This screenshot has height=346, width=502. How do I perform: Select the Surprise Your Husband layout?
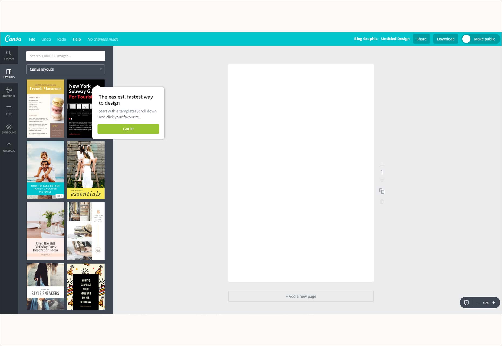point(86,287)
